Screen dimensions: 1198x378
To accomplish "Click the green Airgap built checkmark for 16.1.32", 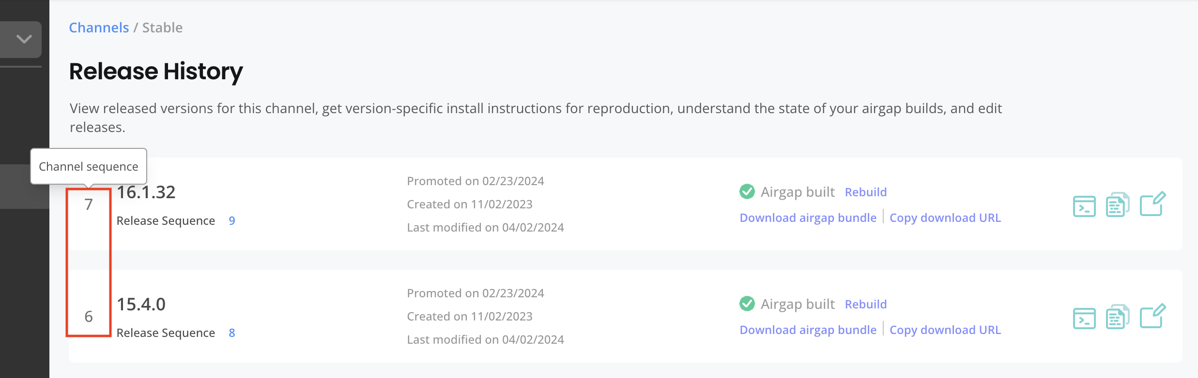I will click(x=746, y=191).
